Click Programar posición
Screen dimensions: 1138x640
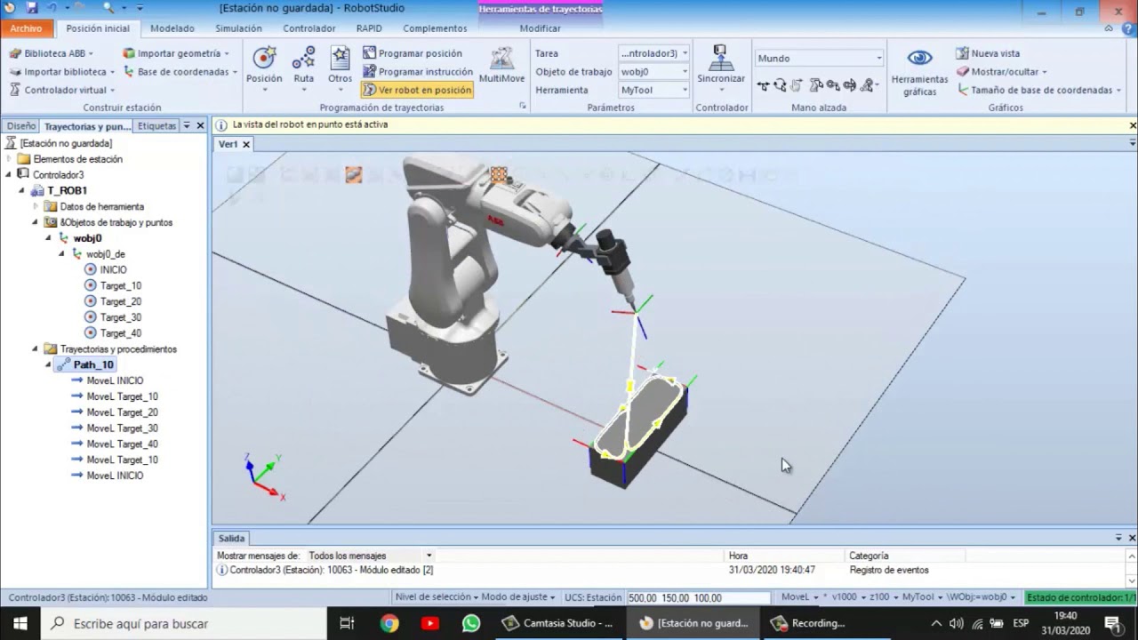(413, 53)
